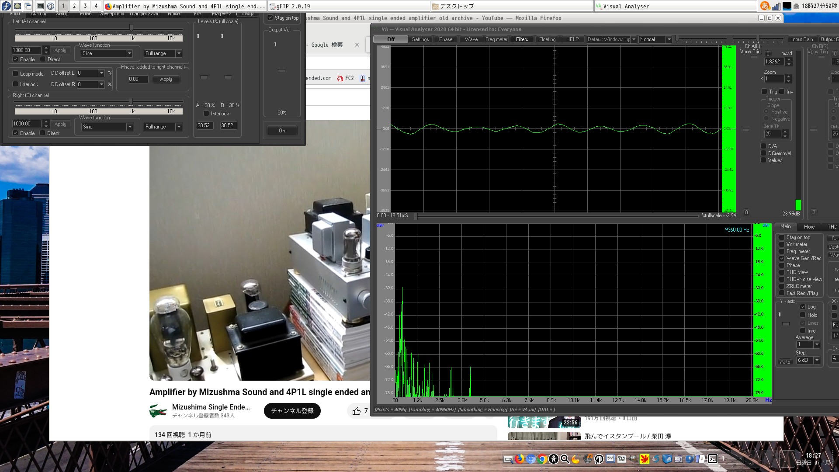
Task: Switch to the More tab
Action: coord(809,227)
